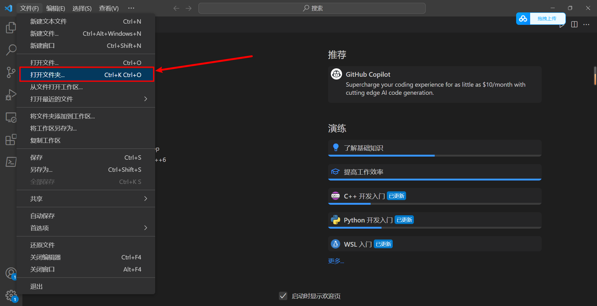Click the graduation cap icon for 提高工作效率
The width and height of the screenshot is (597, 306).
click(335, 172)
